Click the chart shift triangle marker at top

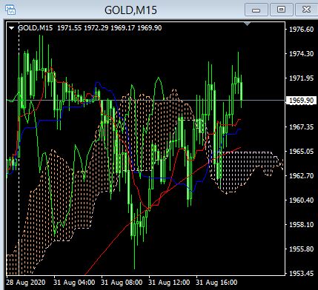(x=247, y=24)
